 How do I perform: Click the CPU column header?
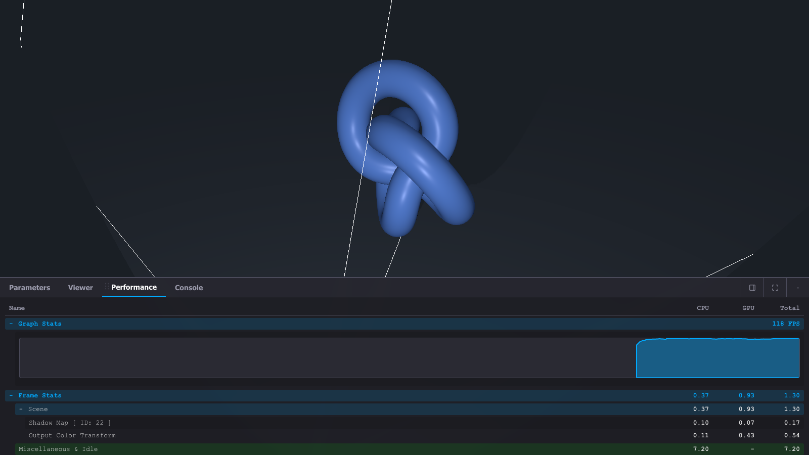pos(702,308)
